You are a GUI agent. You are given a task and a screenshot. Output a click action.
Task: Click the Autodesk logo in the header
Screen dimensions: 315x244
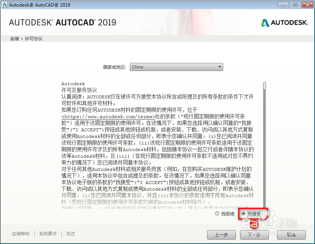(x=285, y=23)
